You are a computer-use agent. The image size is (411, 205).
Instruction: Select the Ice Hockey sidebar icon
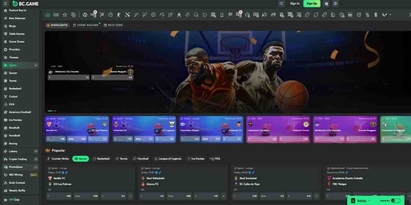[x=5, y=120]
